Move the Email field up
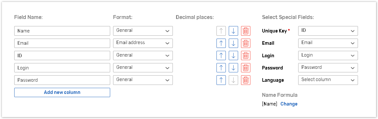This screenshot has width=378, height=119. 221,43
